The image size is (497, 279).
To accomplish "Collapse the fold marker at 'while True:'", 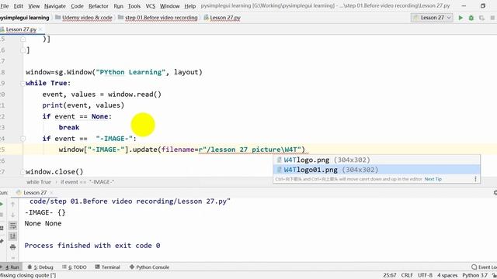I will tap(23, 83).
